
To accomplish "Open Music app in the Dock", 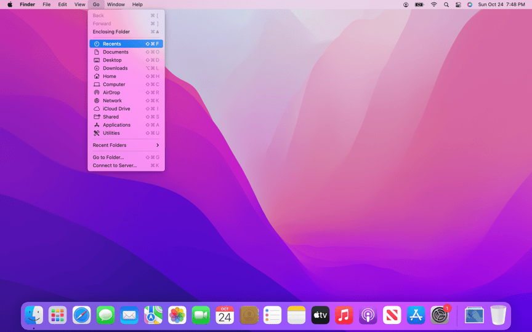I will click(x=344, y=315).
